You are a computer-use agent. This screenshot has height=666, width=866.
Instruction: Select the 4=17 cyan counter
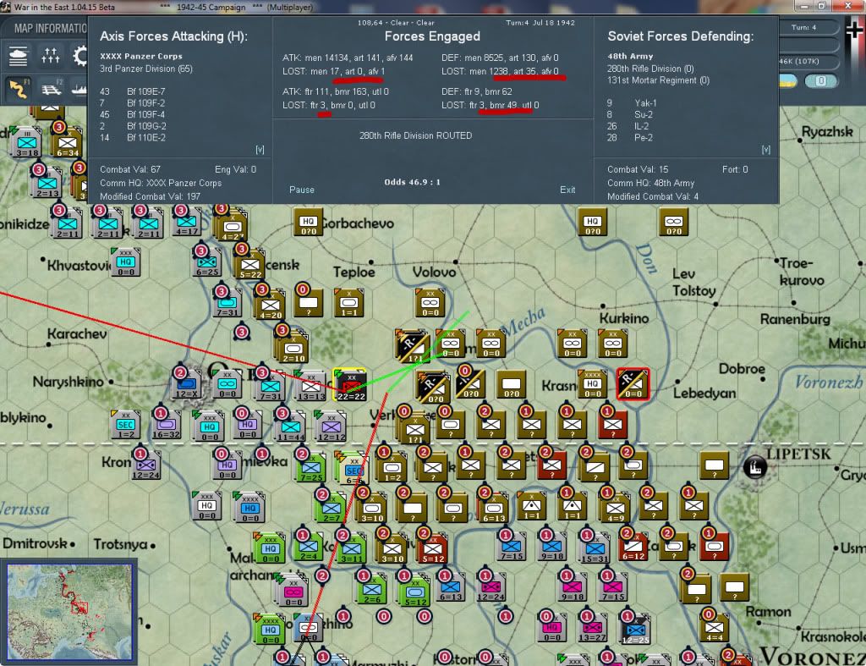[187, 221]
